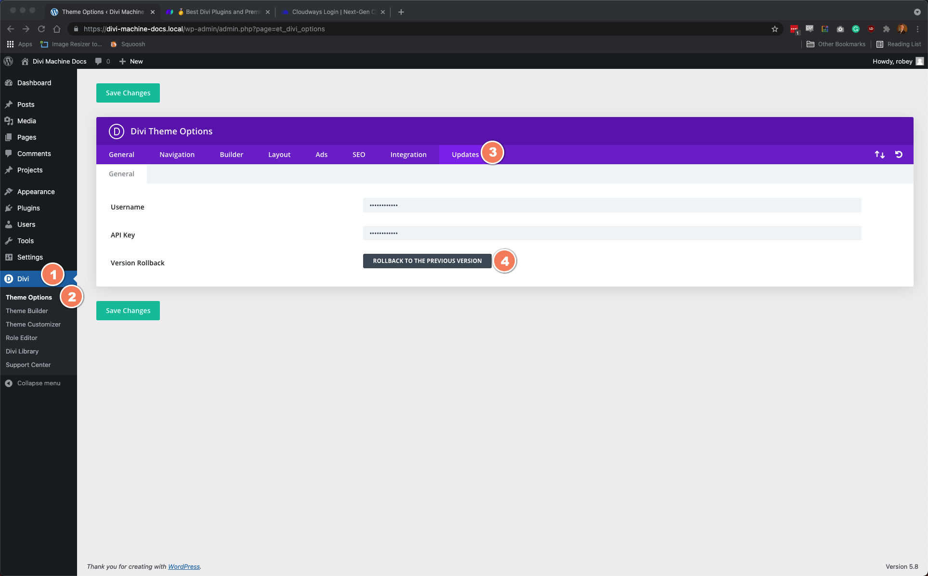928x576 pixels.
Task: Select the Updates tab
Action: tap(465, 155)
